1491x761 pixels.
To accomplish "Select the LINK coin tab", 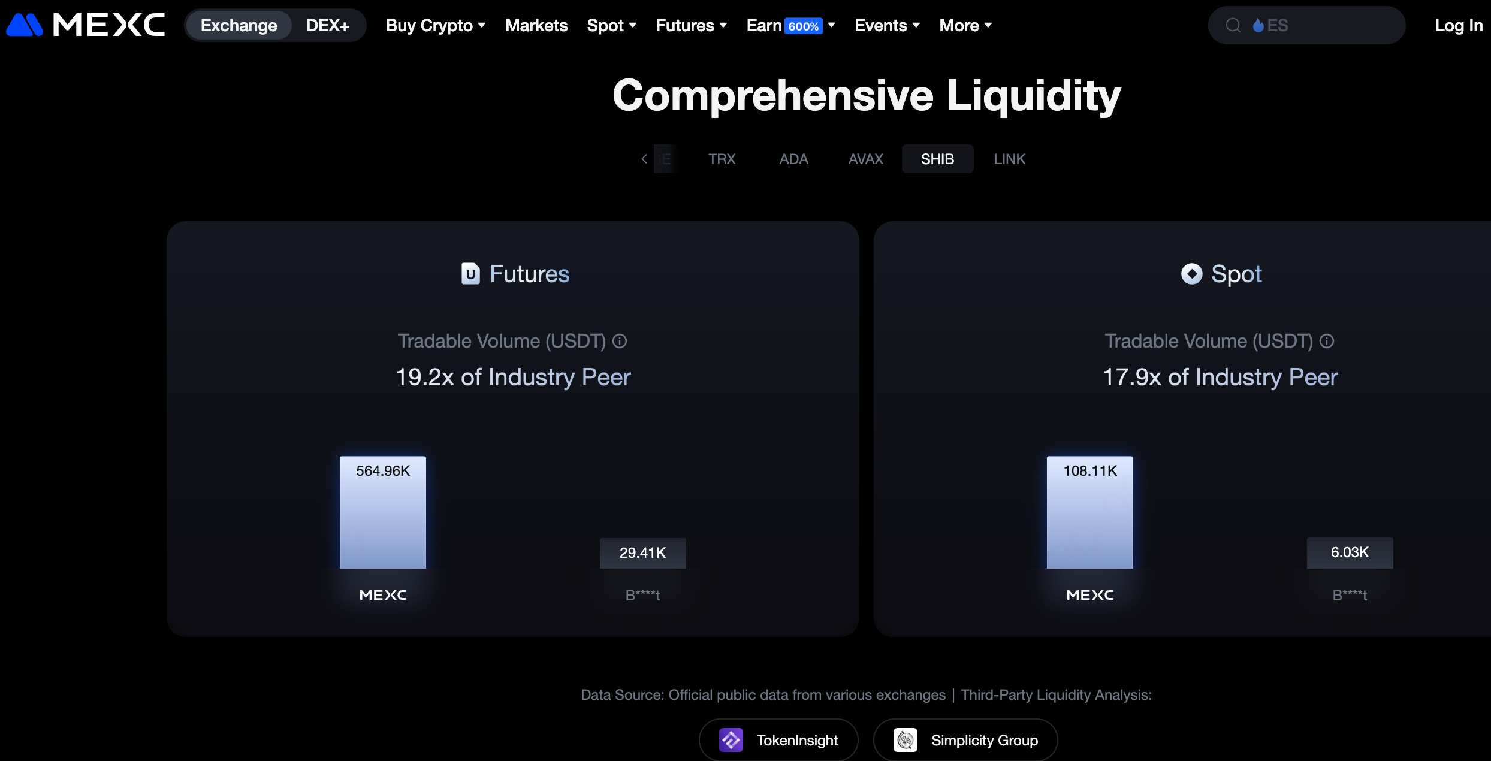I will [x=1009, y=159].
